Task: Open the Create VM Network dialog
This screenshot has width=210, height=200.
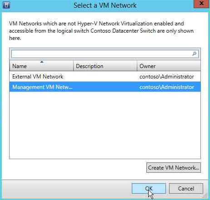Action: click(174, 168)
